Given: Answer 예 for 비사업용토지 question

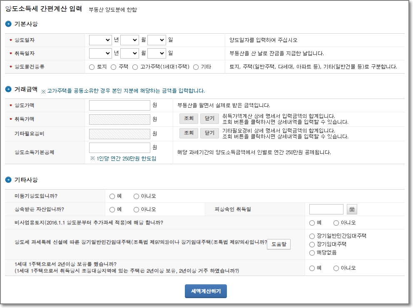Looking at the screenshot, I should pyautogui.click(x=312, y=223).
